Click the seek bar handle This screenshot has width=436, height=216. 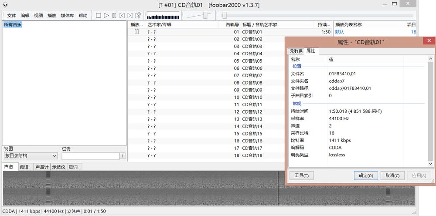(225, 16)
